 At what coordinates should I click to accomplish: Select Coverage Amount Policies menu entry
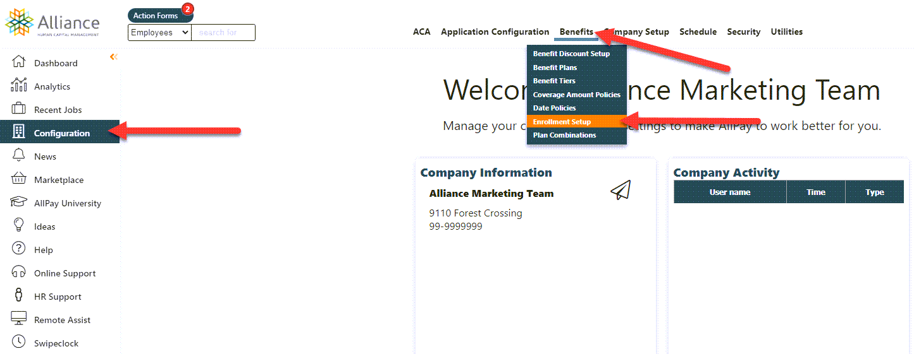pyautogui.click(x=577, y=95)
